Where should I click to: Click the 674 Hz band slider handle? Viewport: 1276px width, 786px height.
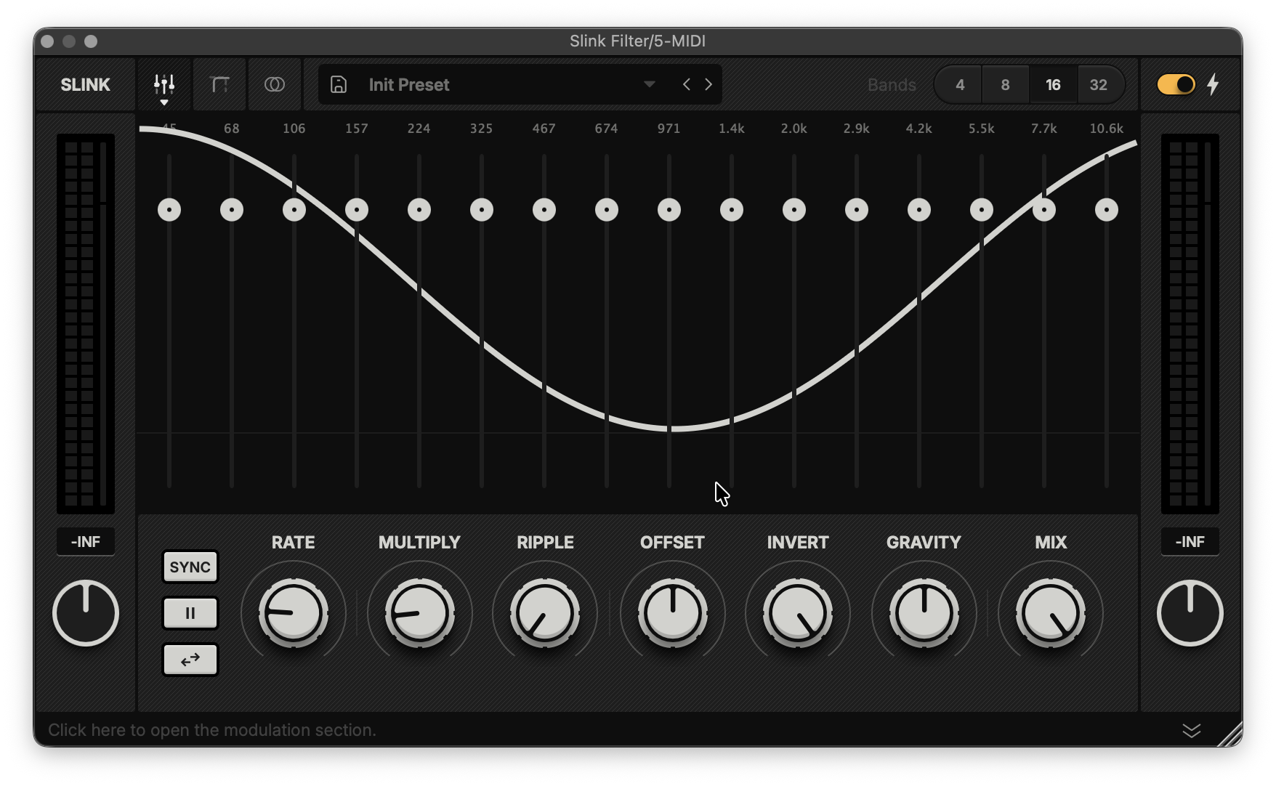click(607, 210)
